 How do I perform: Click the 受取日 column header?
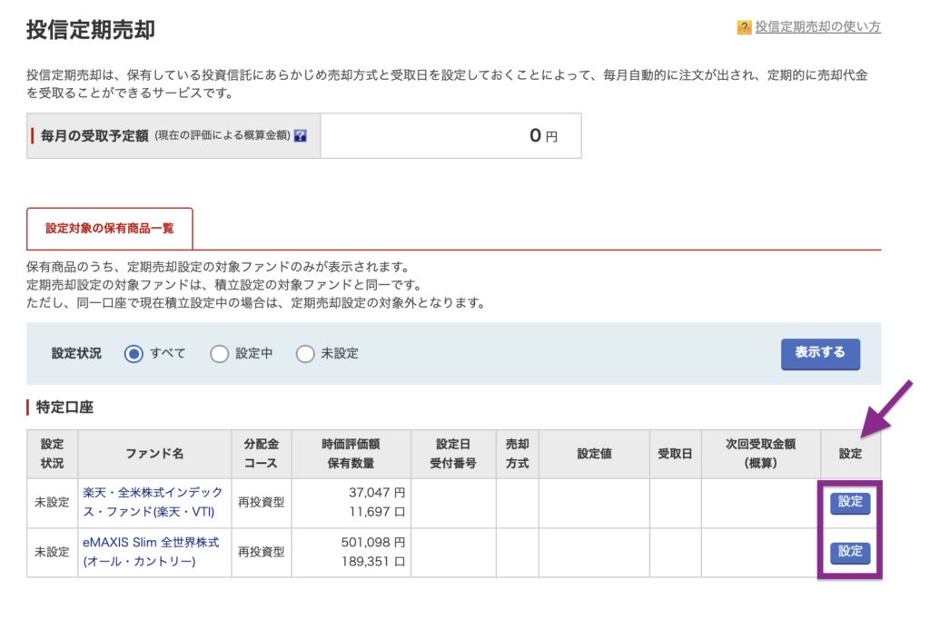pos(675,453)
